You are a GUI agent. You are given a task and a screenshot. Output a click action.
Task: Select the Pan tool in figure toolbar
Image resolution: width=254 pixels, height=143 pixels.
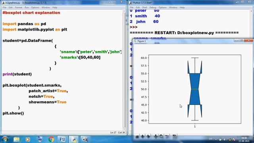point(156,137)
